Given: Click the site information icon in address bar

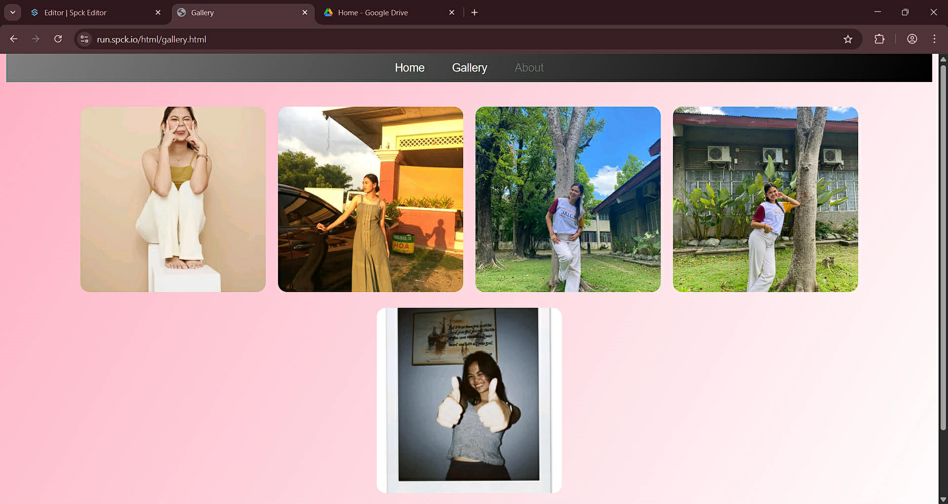Looking at the screenshot, I should (84, 39).
